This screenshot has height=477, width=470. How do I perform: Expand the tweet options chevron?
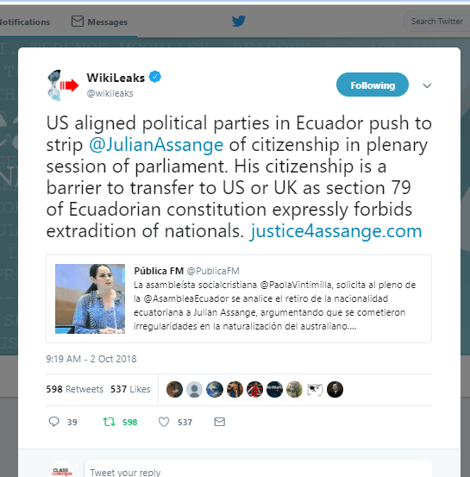(427, 85)
